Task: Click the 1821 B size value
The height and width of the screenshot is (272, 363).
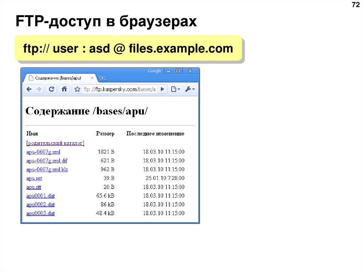Action: [x=106, y=152]
